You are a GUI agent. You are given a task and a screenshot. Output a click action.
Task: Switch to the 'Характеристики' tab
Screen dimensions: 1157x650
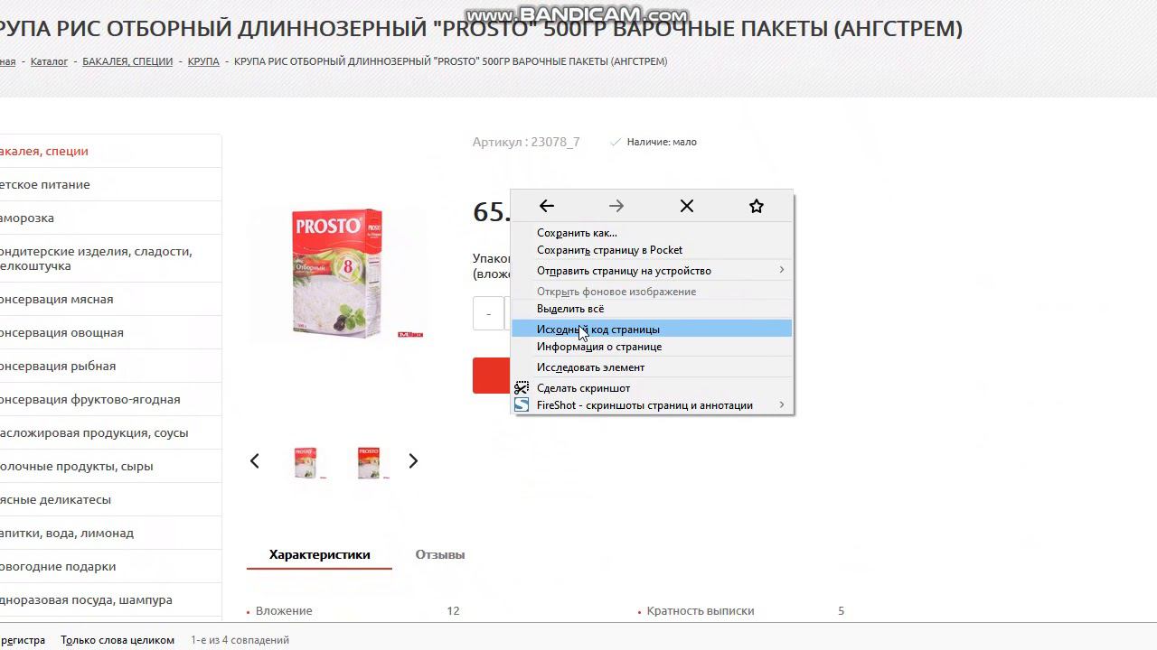[319, 554]
